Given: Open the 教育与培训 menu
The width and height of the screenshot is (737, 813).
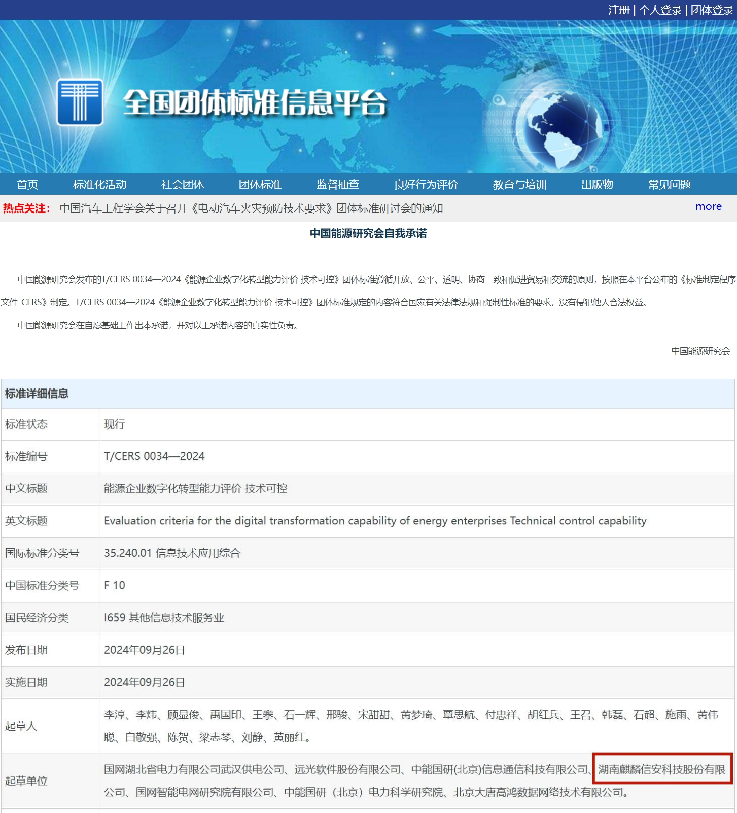Looking at the screenshot, I should pyautogui.click(x=519, y=185).
